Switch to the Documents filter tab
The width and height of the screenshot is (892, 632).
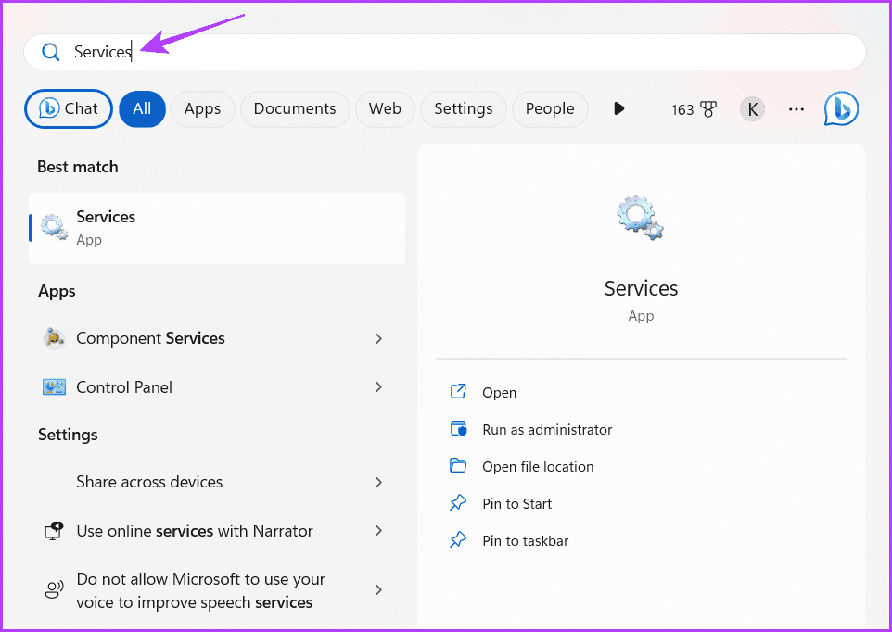coord(294,108)
